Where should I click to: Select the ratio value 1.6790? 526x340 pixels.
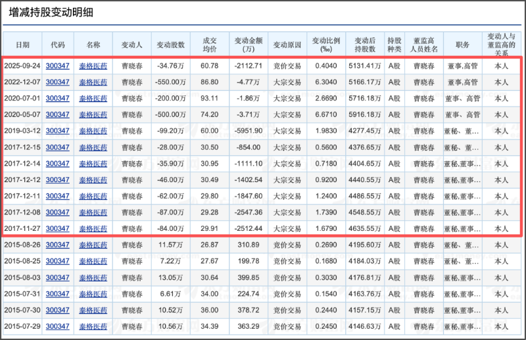point(326,229)
